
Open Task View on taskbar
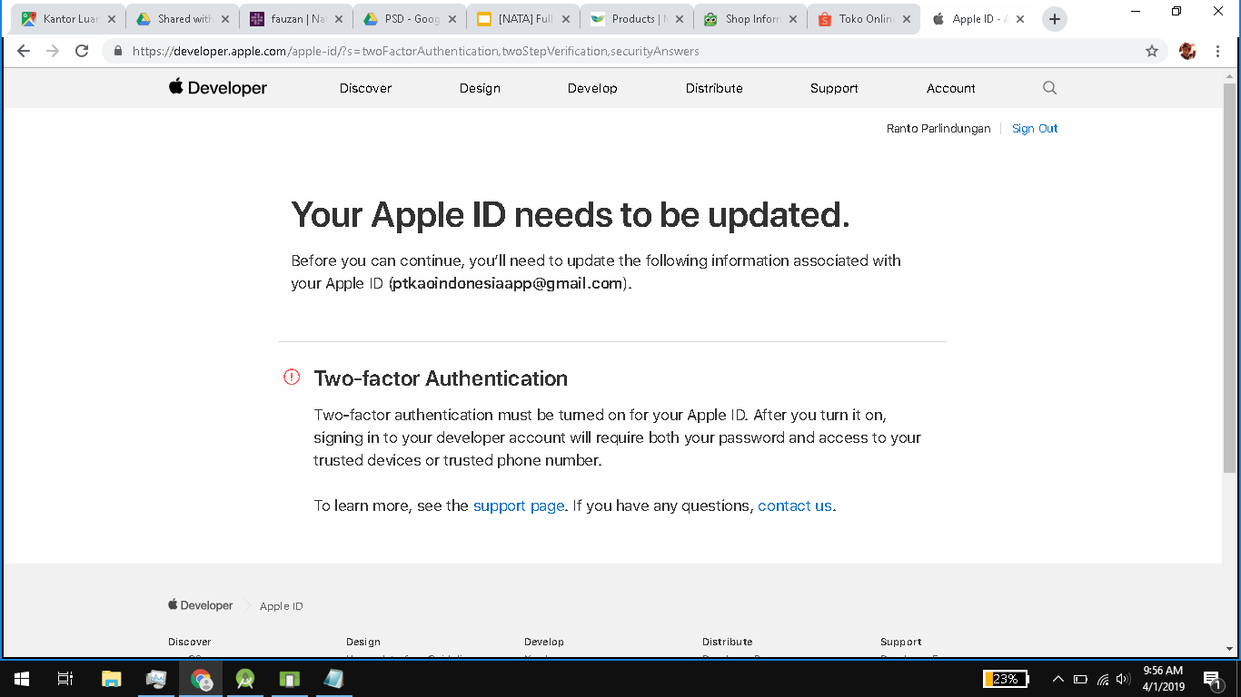(x=65, y=678)
